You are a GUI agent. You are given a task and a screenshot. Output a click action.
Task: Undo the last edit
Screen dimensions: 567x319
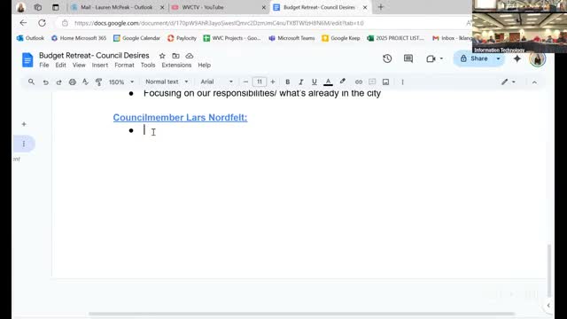[45, 82]
